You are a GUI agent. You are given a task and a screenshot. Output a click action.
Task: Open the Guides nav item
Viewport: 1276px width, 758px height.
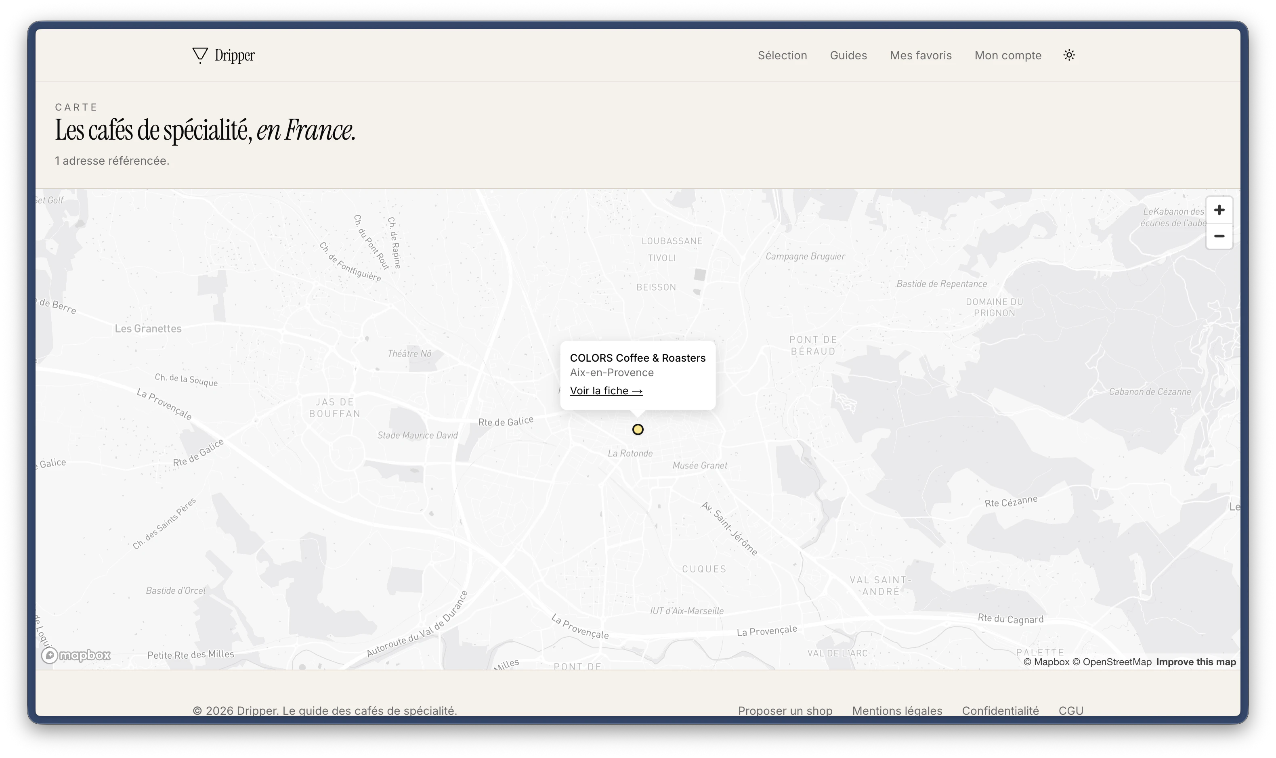(848, 55)
